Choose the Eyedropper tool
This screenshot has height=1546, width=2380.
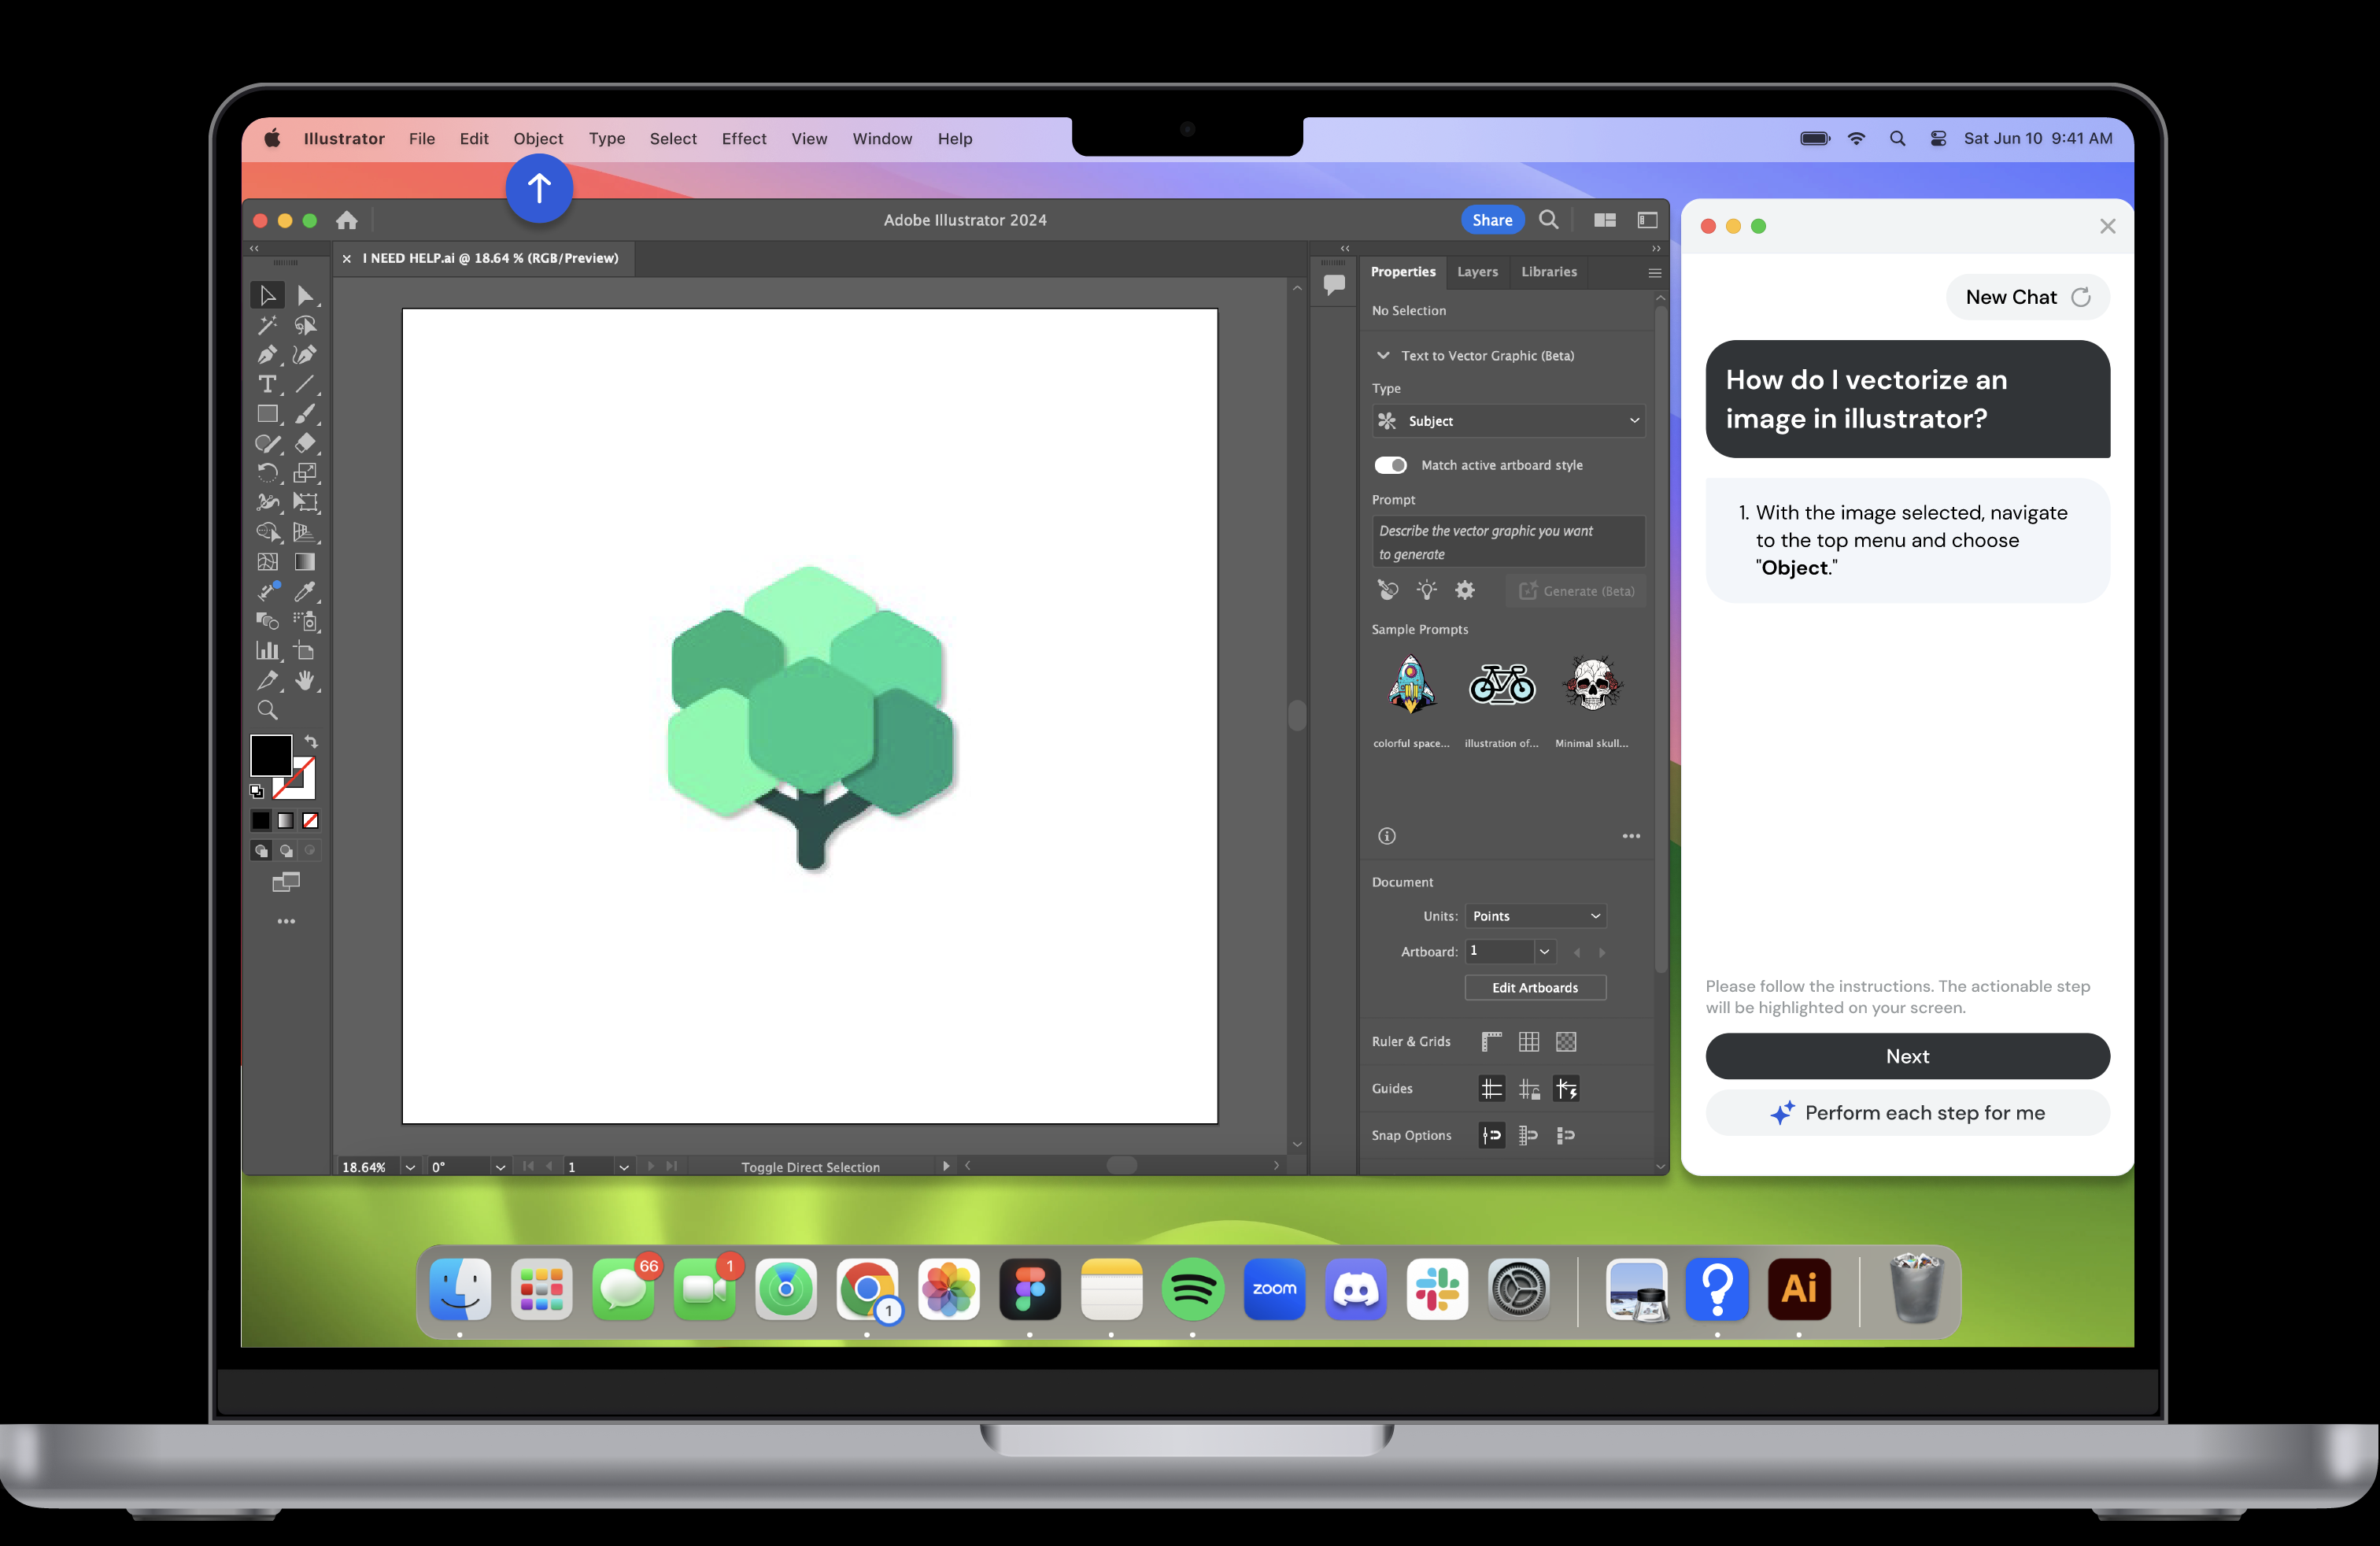coord(305,591)
